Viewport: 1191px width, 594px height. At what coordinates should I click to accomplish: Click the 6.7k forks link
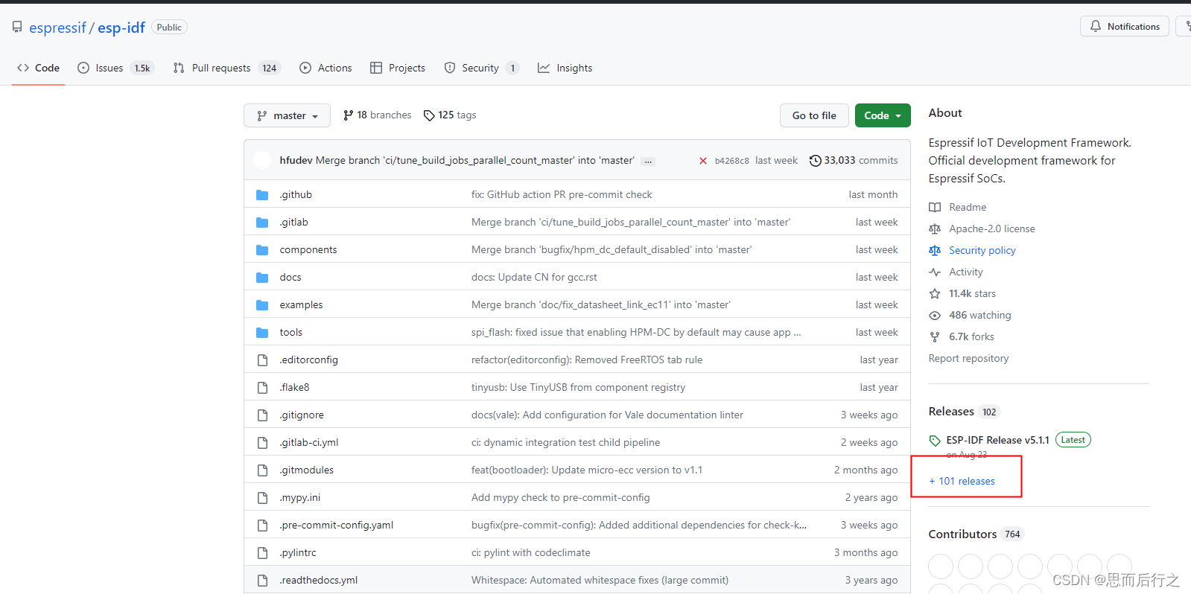pyautogui.click(x=971, y=337)
